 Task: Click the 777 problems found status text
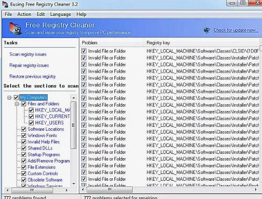pos(25,198)
